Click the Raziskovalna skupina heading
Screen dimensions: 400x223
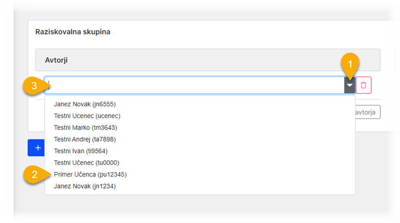coord(73,32)
